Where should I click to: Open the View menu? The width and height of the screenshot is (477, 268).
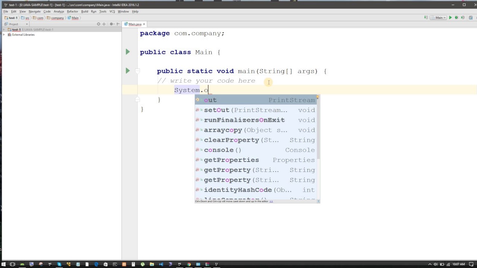22,12
